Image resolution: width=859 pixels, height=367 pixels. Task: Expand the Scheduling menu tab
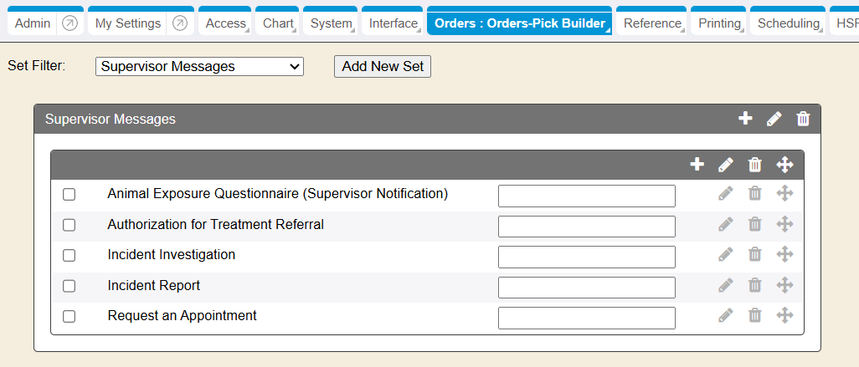788,23
